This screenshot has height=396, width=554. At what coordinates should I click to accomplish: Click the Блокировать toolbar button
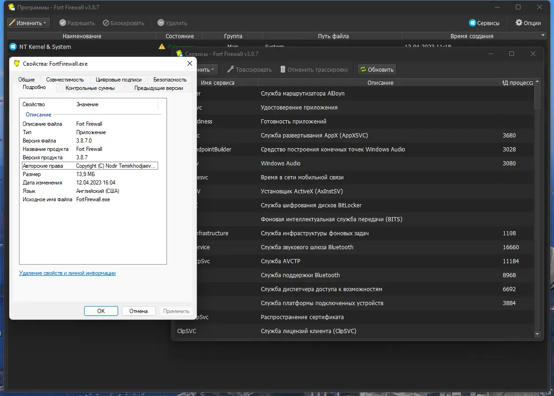click(124, 23)
